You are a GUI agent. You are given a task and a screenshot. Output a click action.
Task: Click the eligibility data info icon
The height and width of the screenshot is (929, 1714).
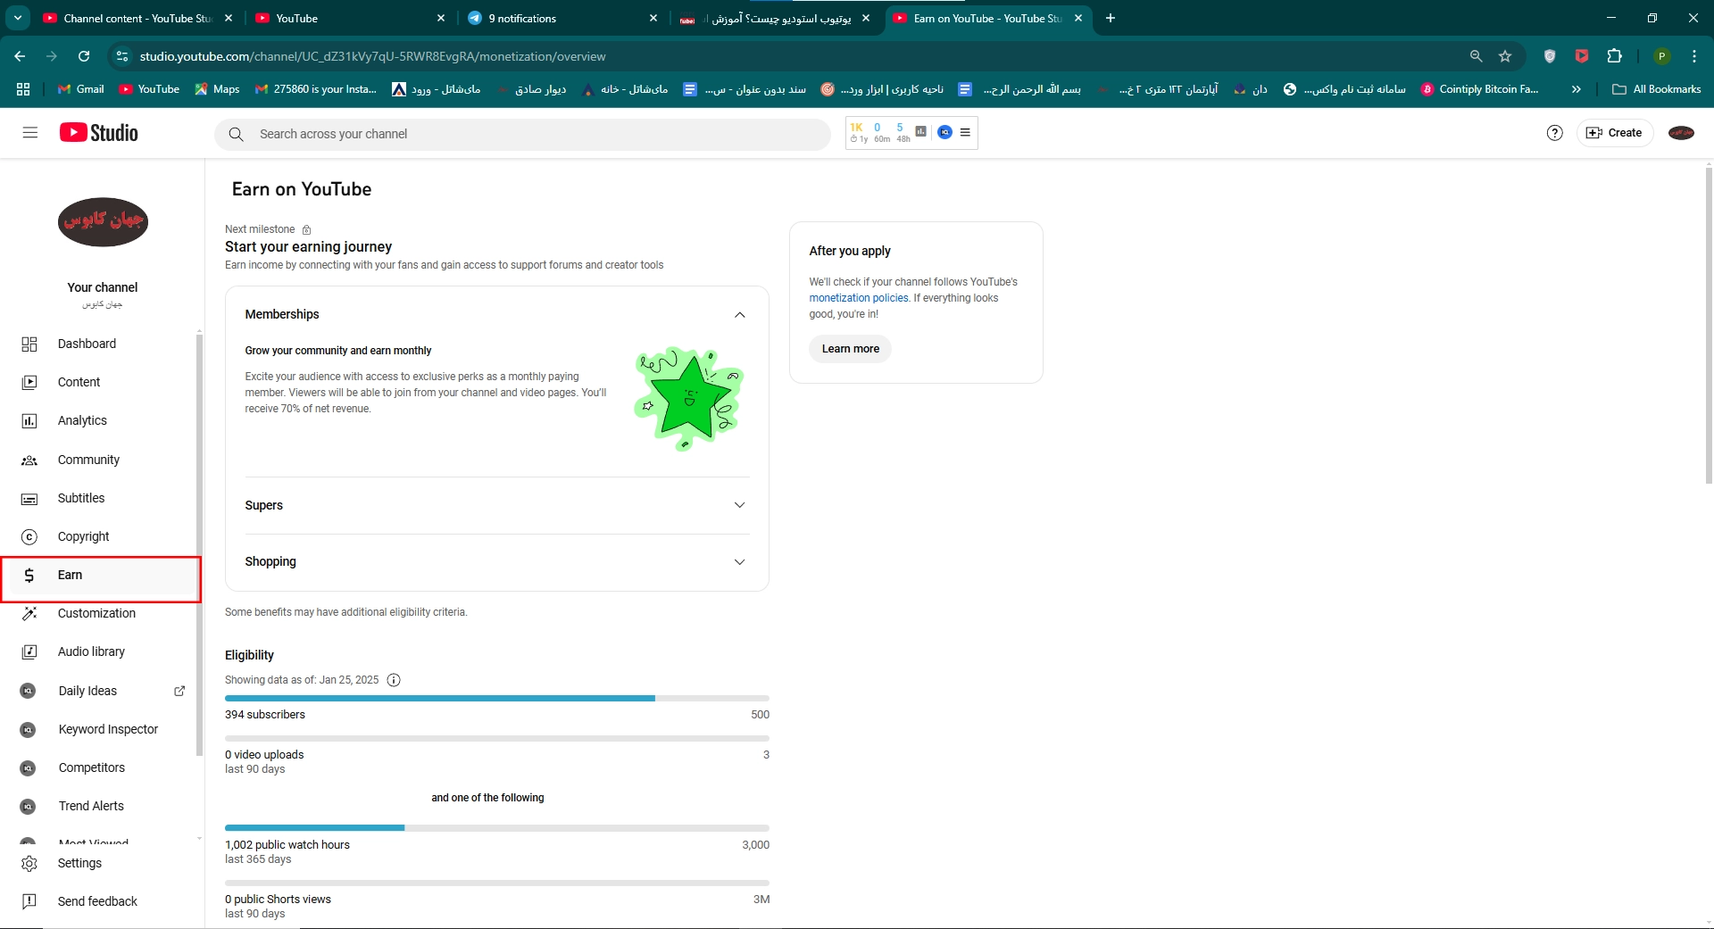tap(394, 680)
